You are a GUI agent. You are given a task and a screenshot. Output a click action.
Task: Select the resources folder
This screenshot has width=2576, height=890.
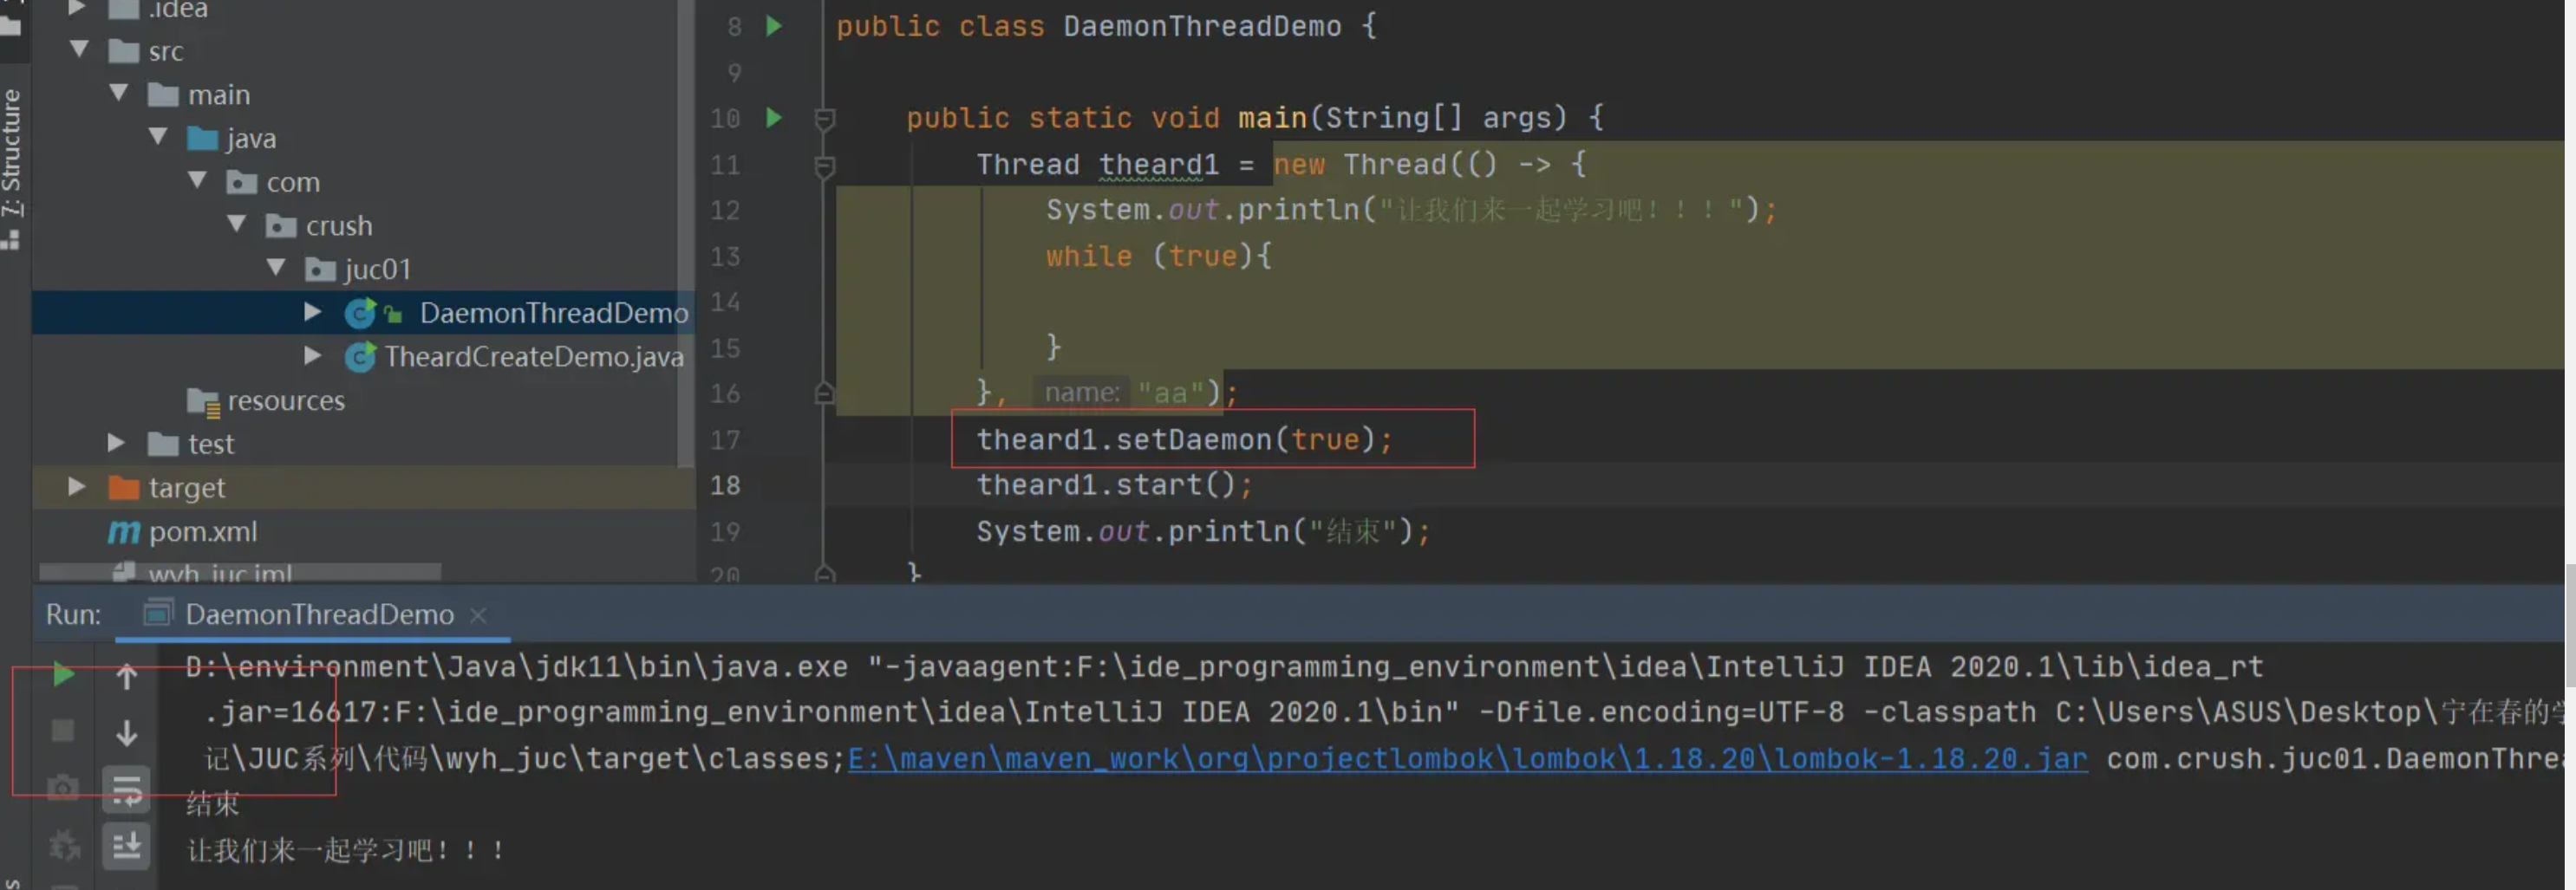click(x=286, y=401)
